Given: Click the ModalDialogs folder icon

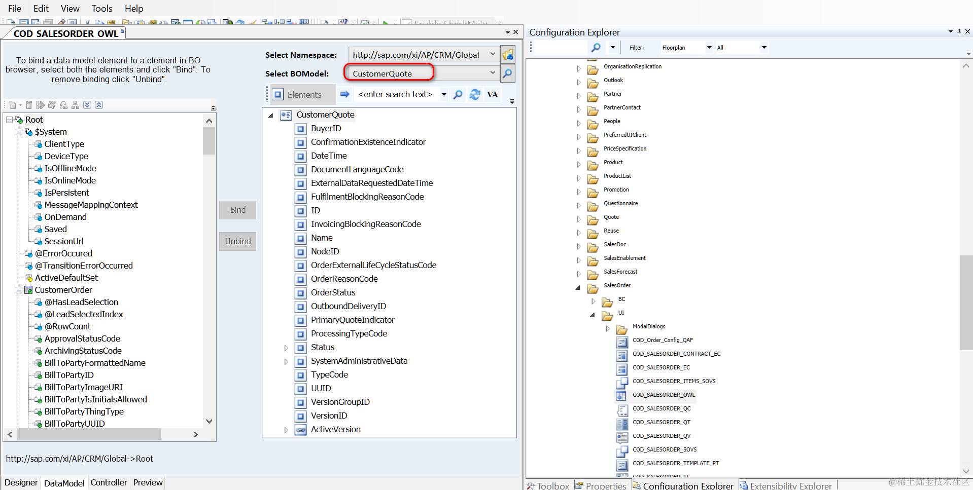Looking at the screenshot, I should tap(621, 329).
